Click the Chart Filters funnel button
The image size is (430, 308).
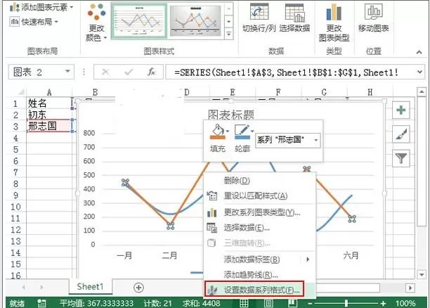401,158
